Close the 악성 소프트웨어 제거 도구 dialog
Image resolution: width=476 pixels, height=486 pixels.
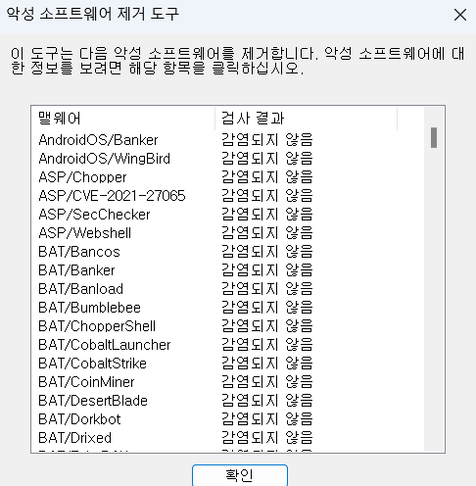(x=460, y=15)
